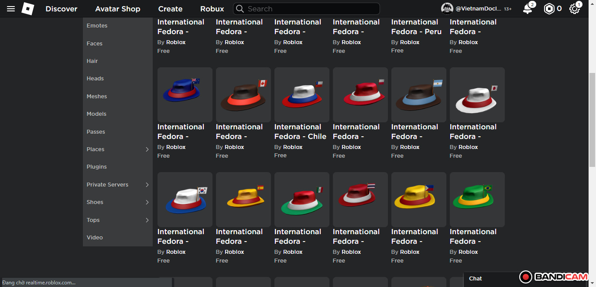Open the settings gear icon
The image size is (596, 287).
(575, 9)
